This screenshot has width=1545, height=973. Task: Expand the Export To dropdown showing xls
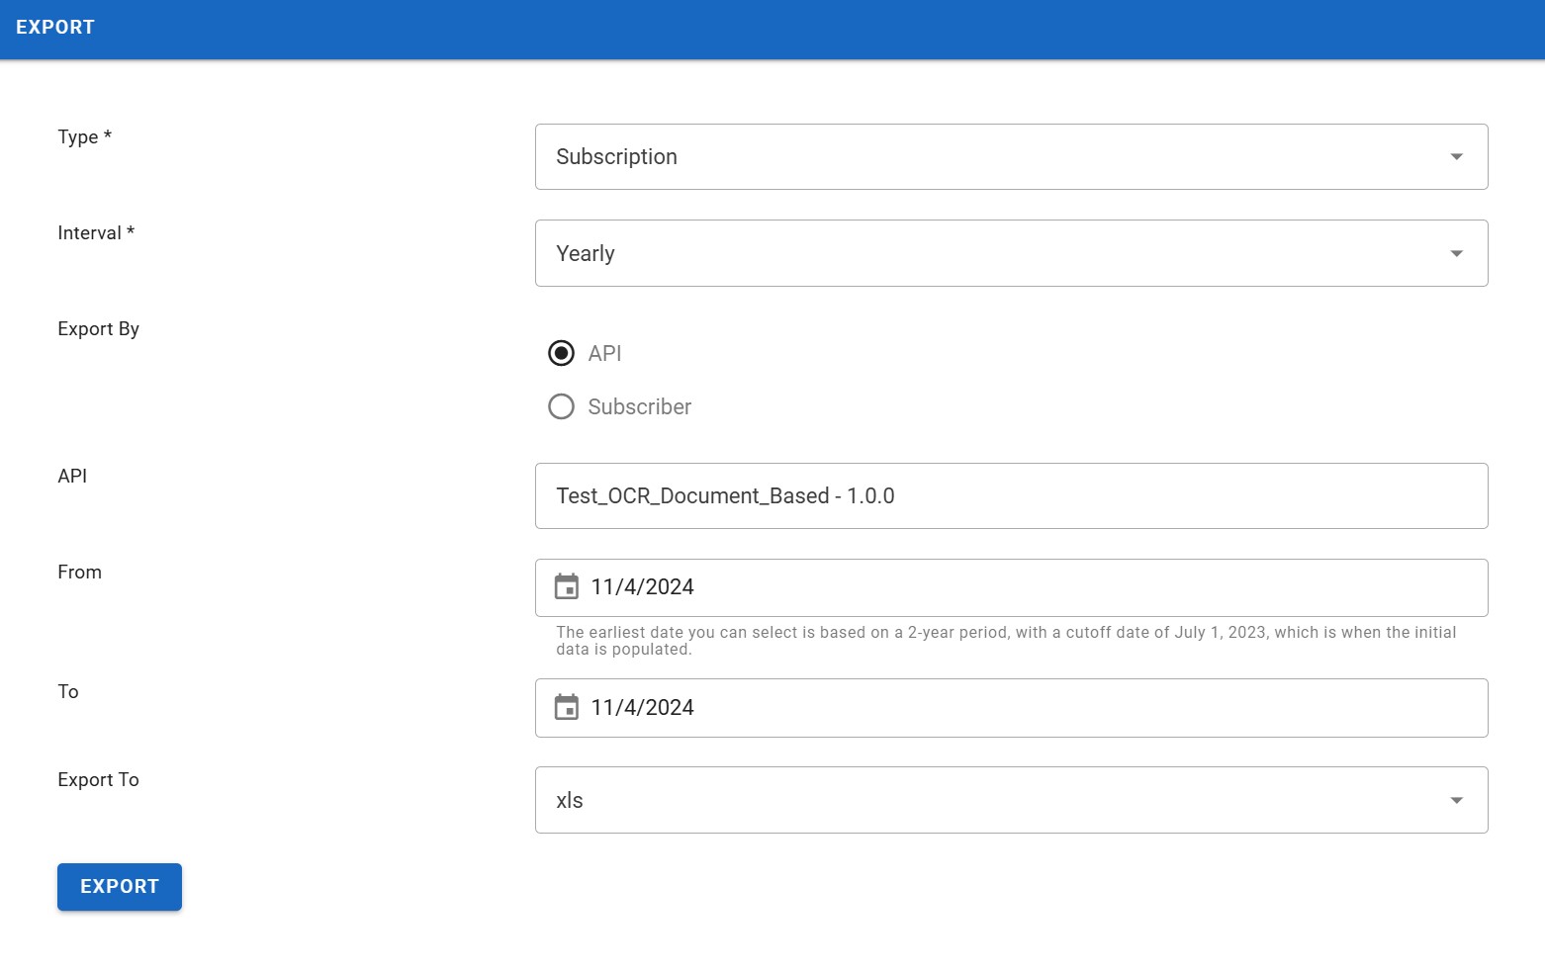pyautogui.click(x=989, y=801)
